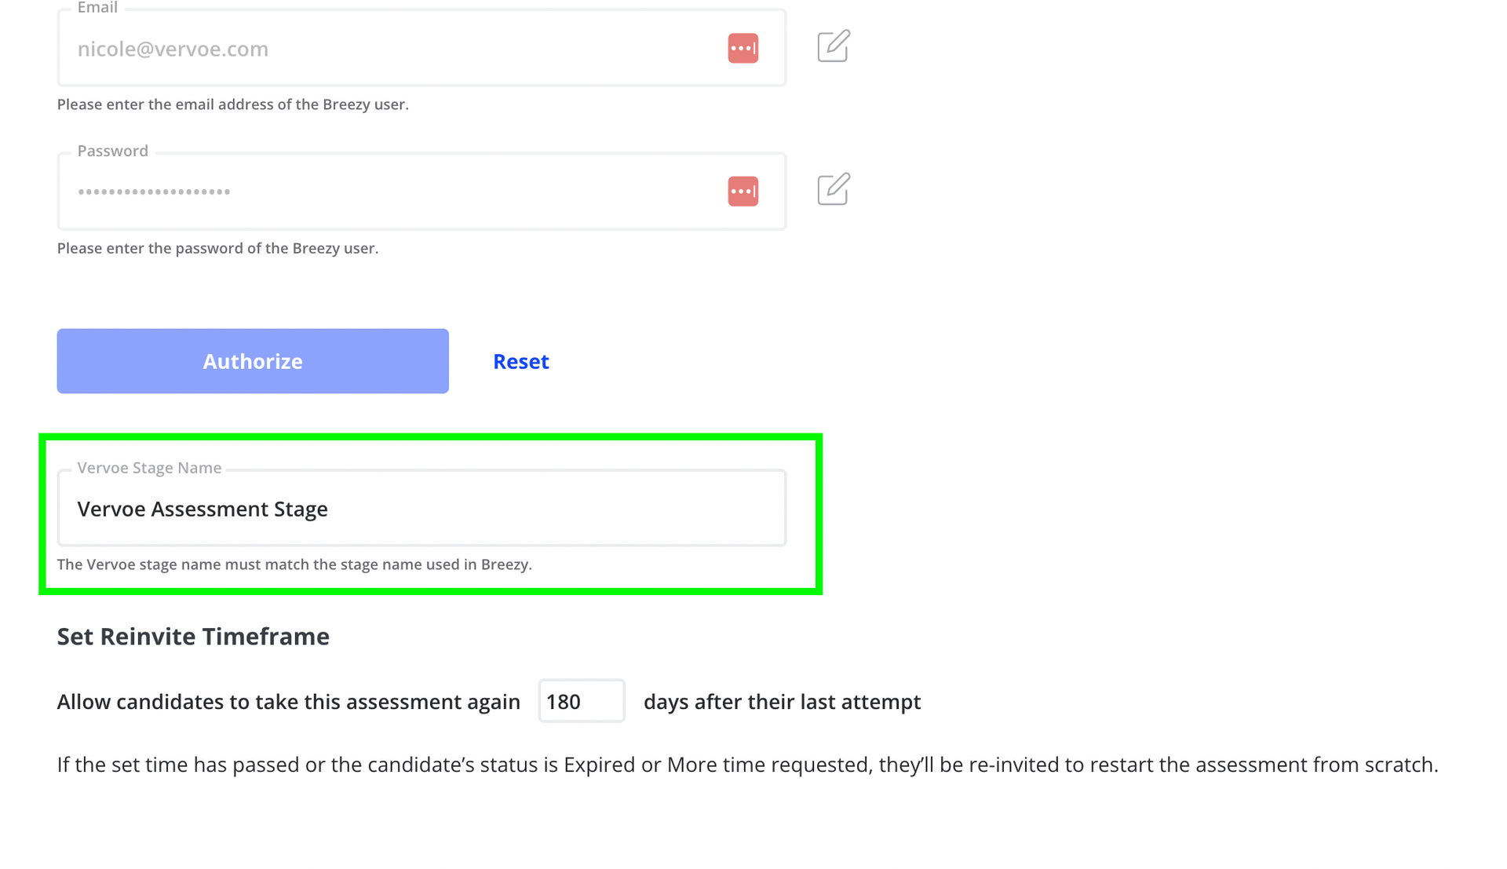The height and width of the screenshot is (869, 1507).
Task: Click the paragraph about Expired candidate status
Action: click(x=747, y=765)
